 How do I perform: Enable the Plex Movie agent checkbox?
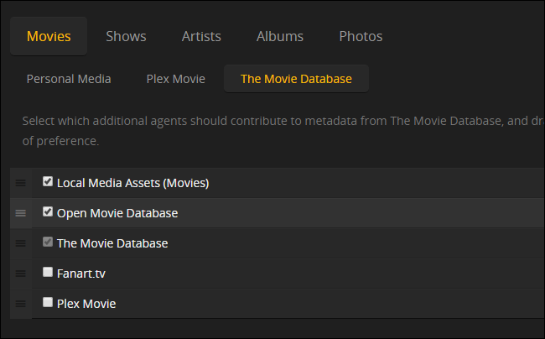[x=48, y=302]
